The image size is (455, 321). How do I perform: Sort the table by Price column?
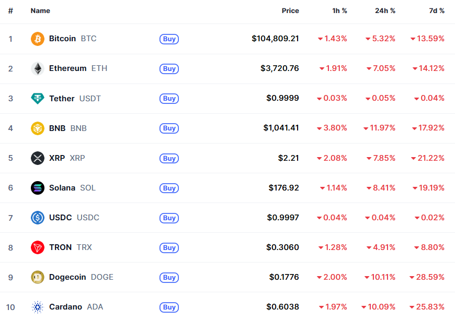point(290,10)
